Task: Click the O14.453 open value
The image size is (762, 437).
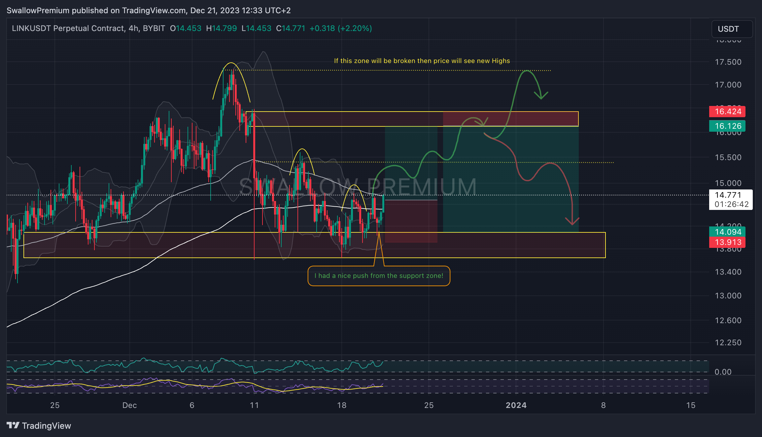Action: [186, 28]
